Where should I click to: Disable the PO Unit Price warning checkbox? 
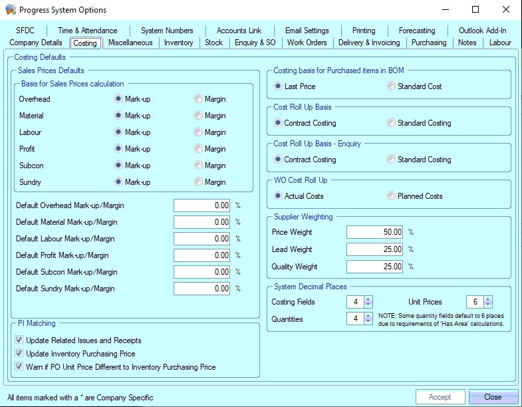click(x=20, y=367)
